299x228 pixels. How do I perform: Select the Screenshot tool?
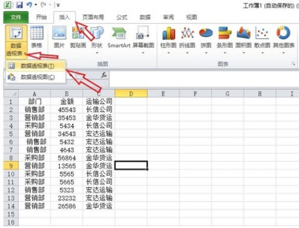(143, 33)
